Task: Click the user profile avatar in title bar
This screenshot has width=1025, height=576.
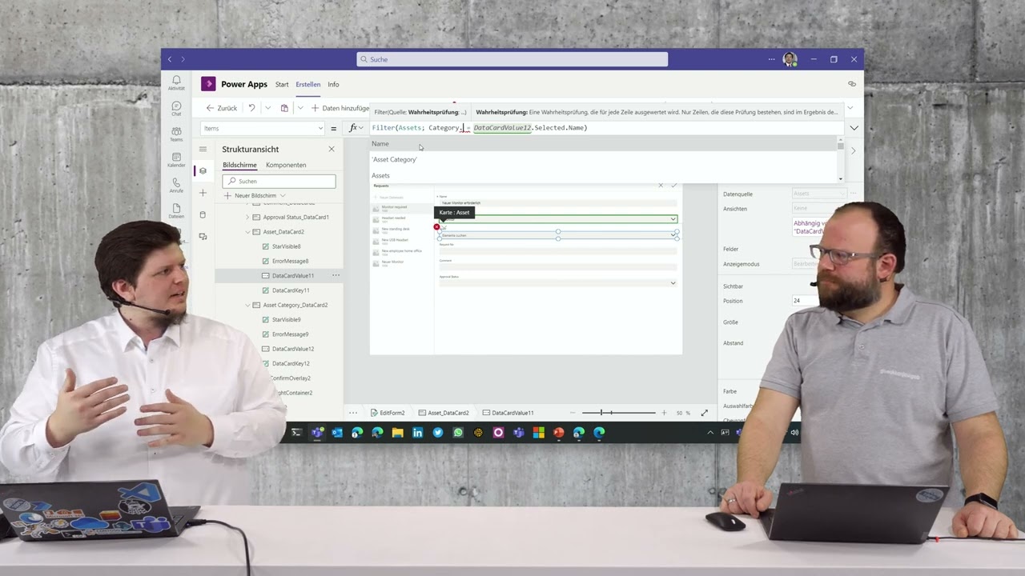Action: 790,59
